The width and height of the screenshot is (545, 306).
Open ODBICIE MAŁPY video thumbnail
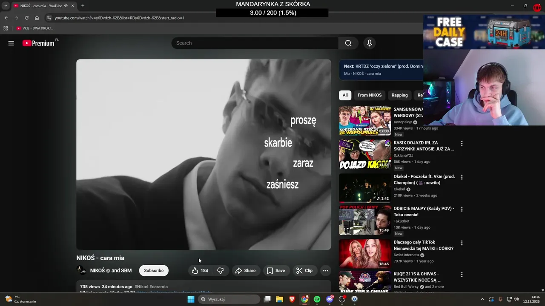[x=365, y=220]
